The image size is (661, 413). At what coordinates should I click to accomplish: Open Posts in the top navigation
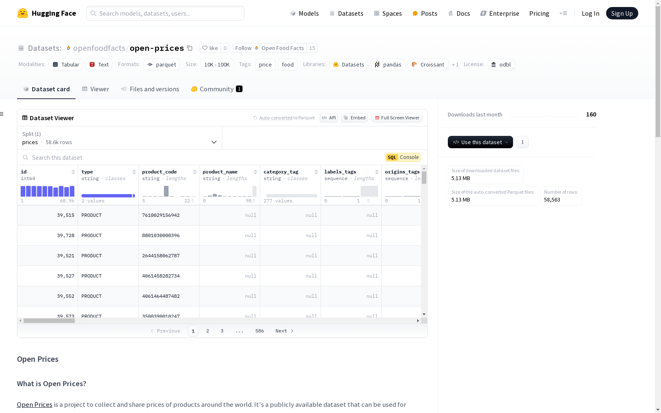pyautogui.click(x=425, y=13)
